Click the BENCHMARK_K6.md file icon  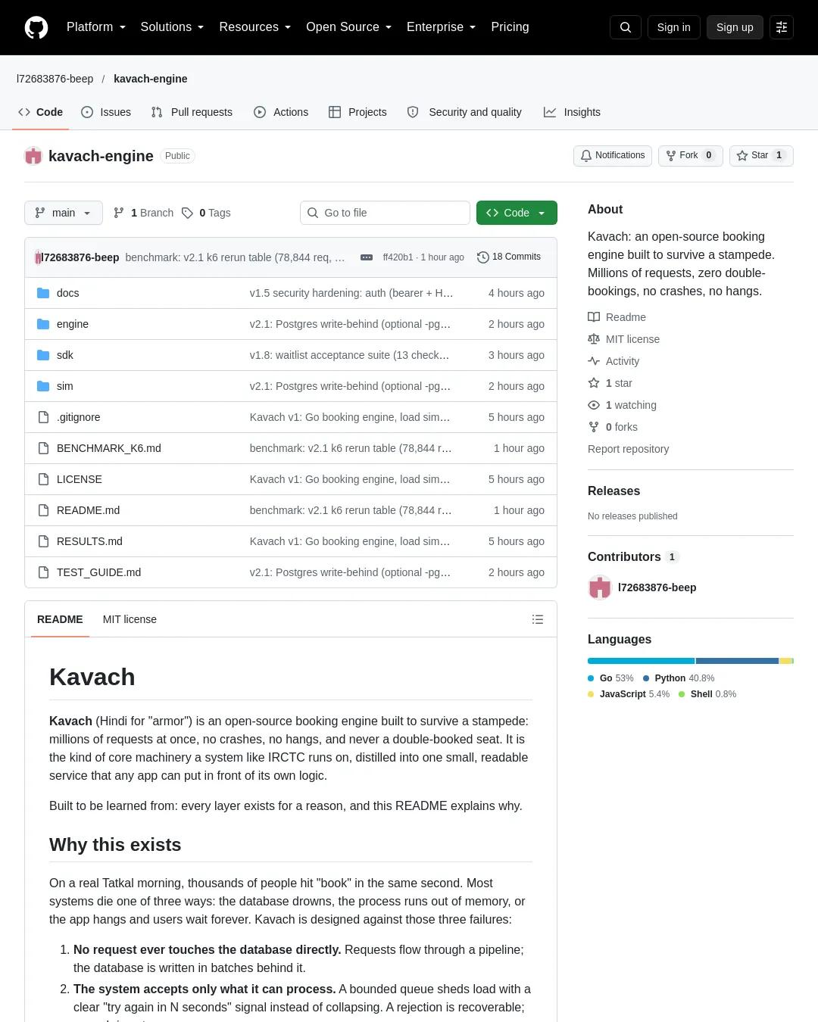[x=43, y=448]
